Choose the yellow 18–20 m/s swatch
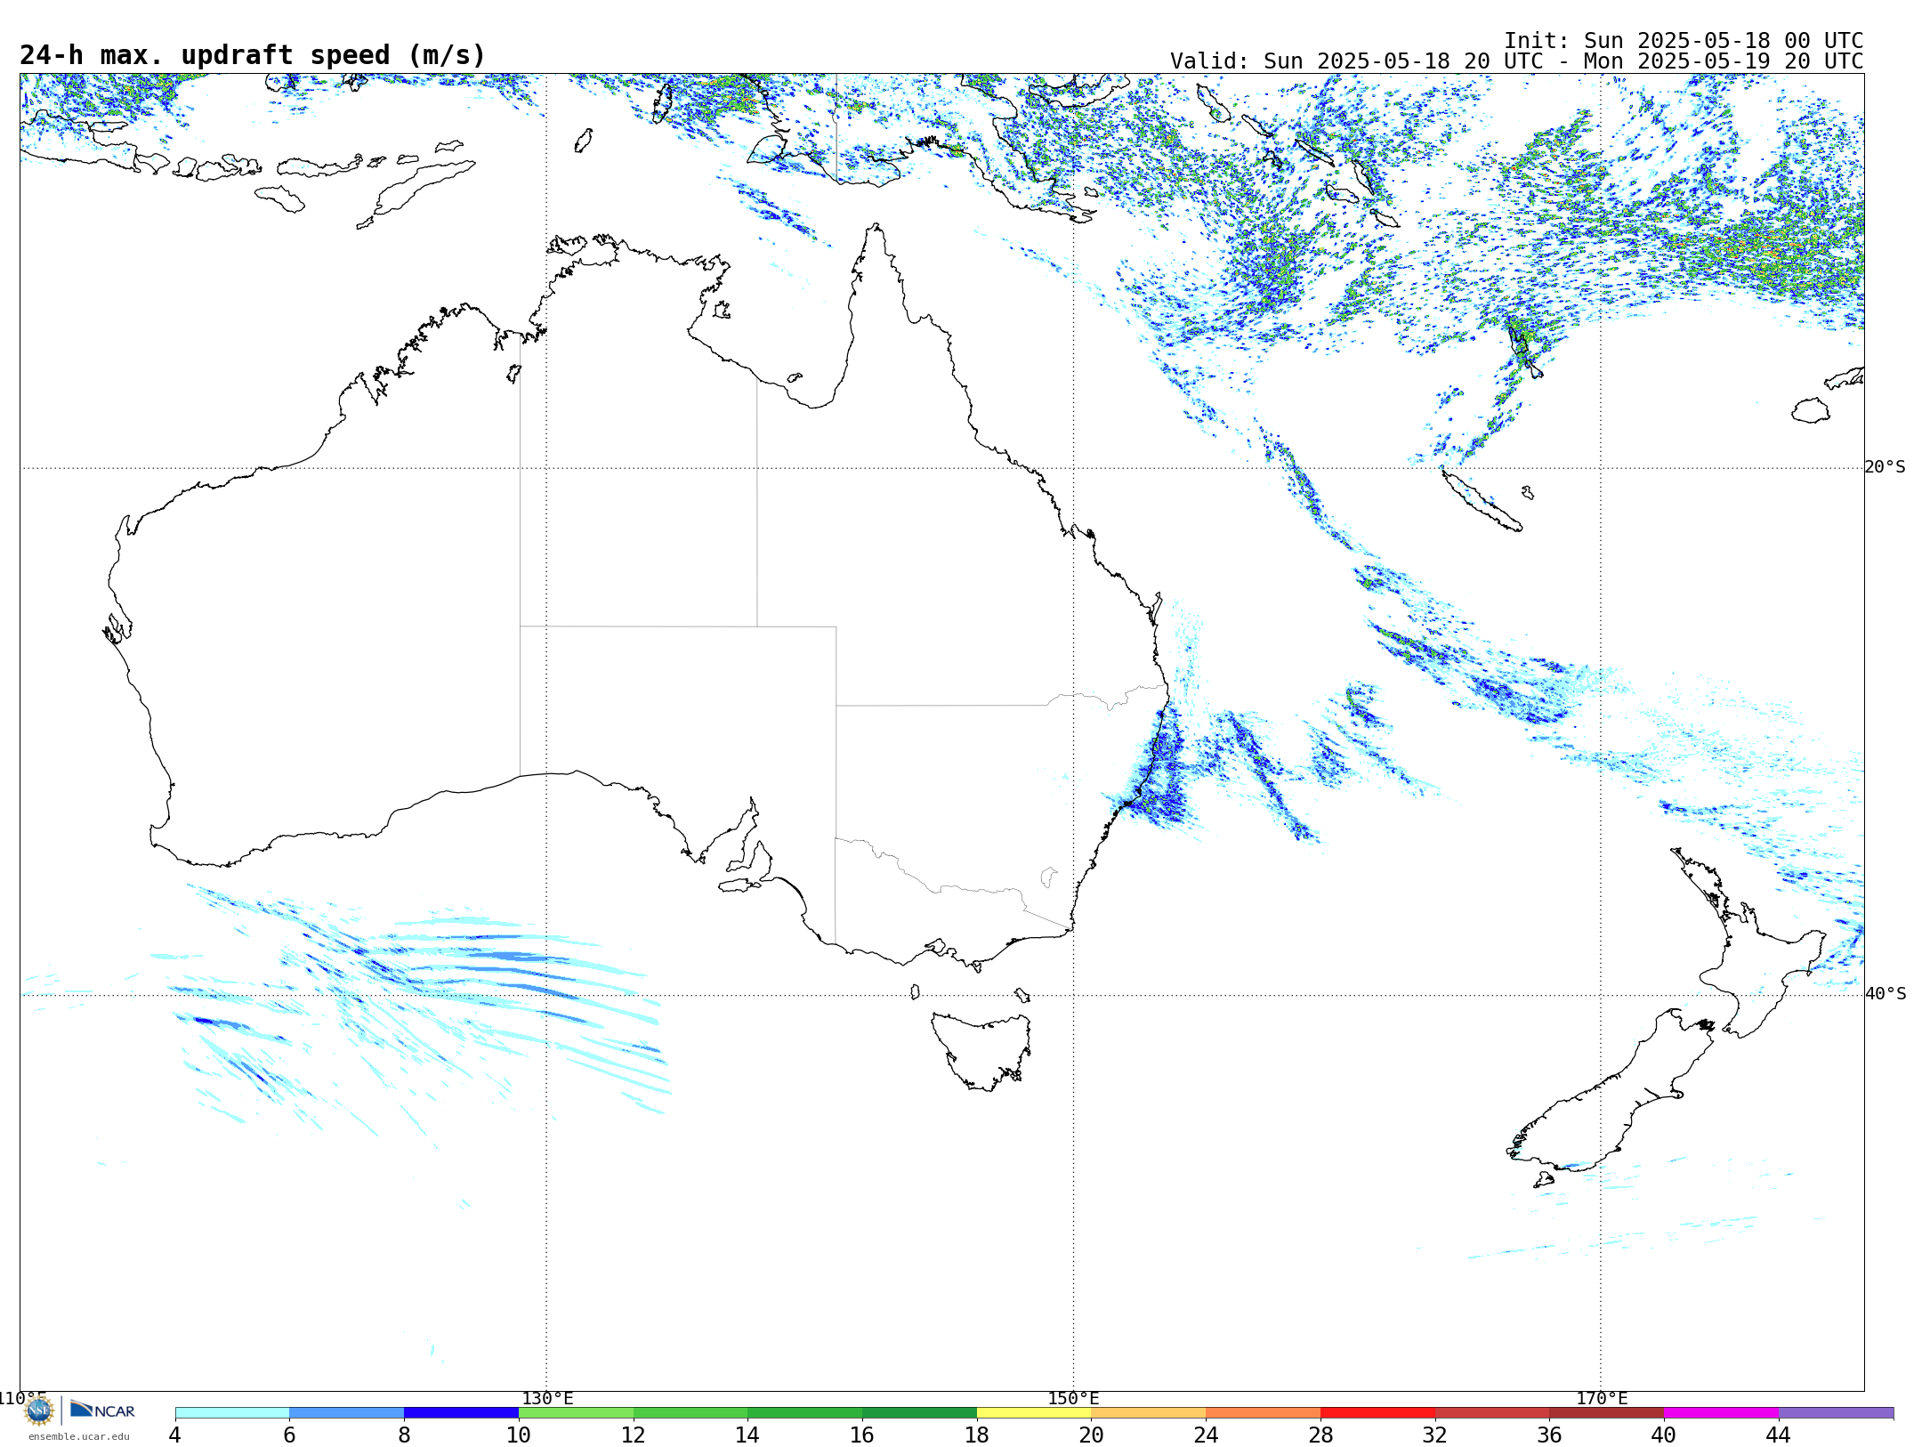 click(1034, 1412)
